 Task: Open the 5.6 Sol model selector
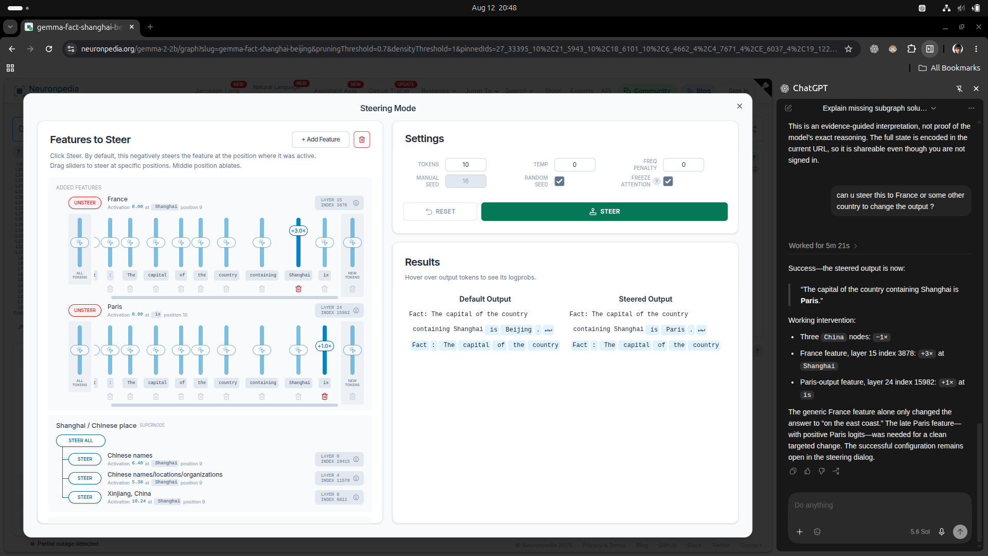coord(920,532)
